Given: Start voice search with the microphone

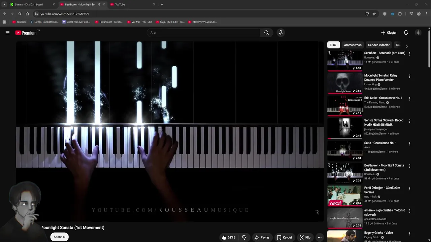Looking at the screenshot, I should click(x=281, y=33).
